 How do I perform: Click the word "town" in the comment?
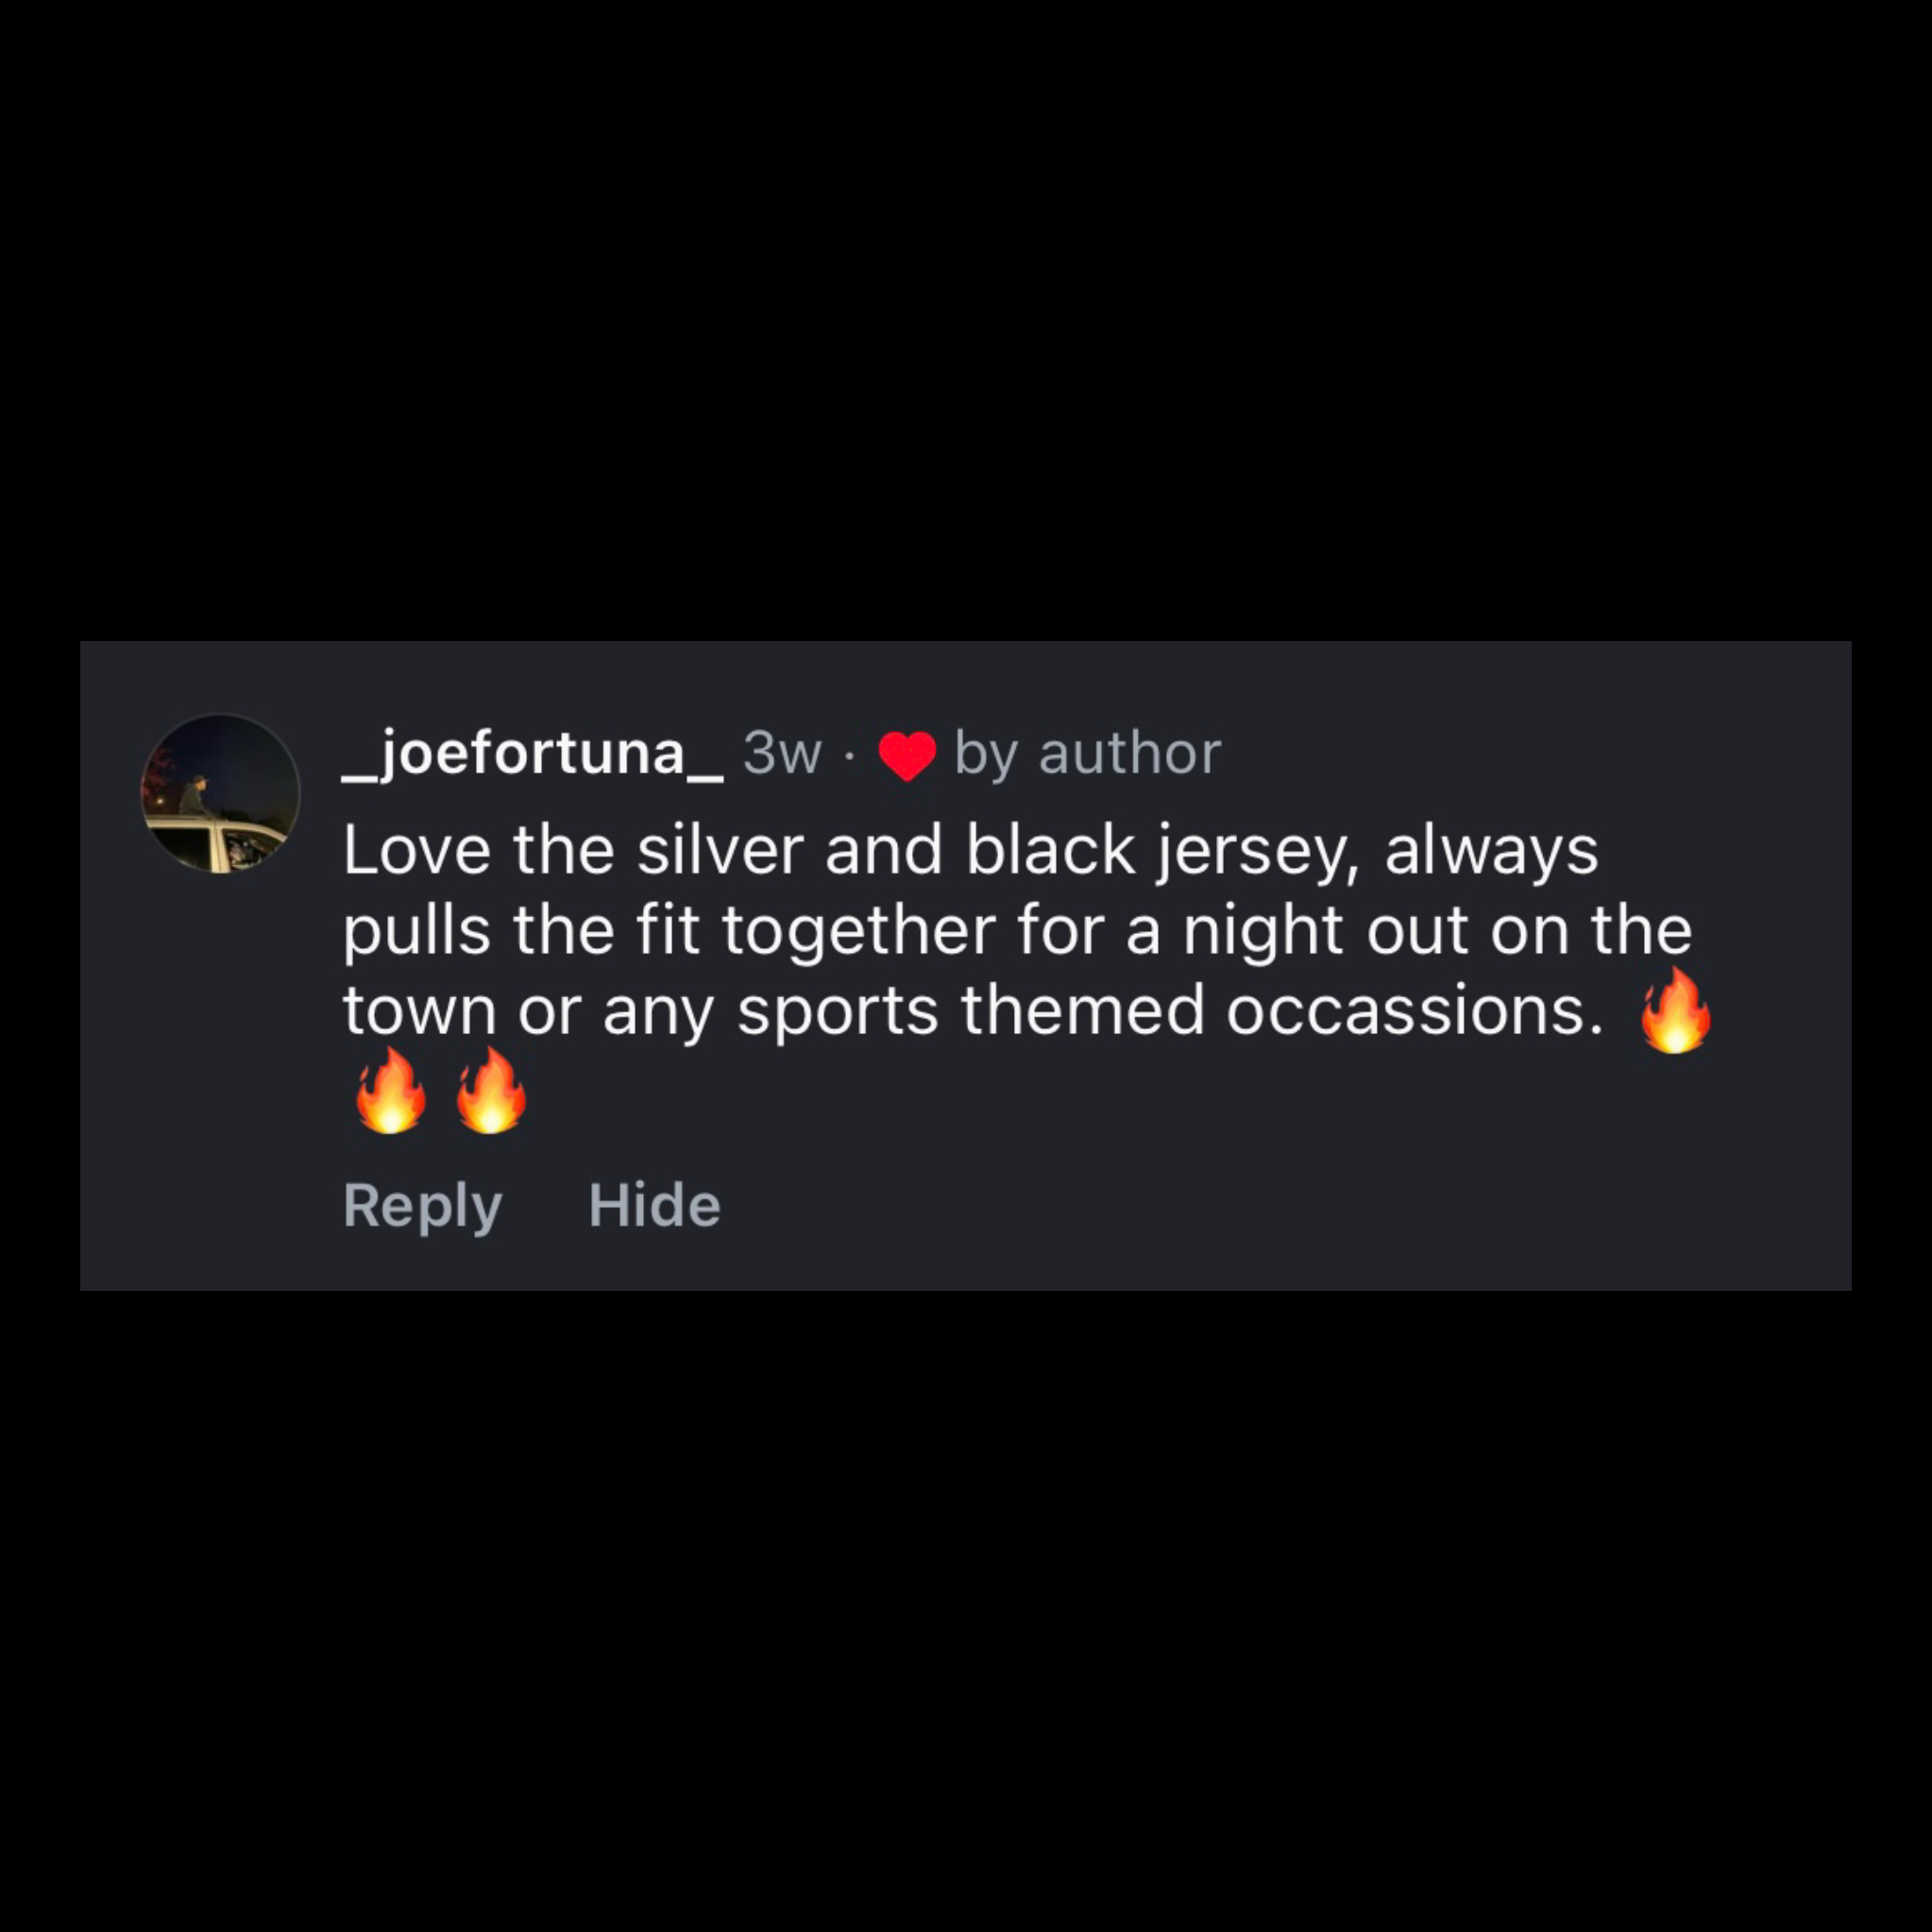(420, 1011)
